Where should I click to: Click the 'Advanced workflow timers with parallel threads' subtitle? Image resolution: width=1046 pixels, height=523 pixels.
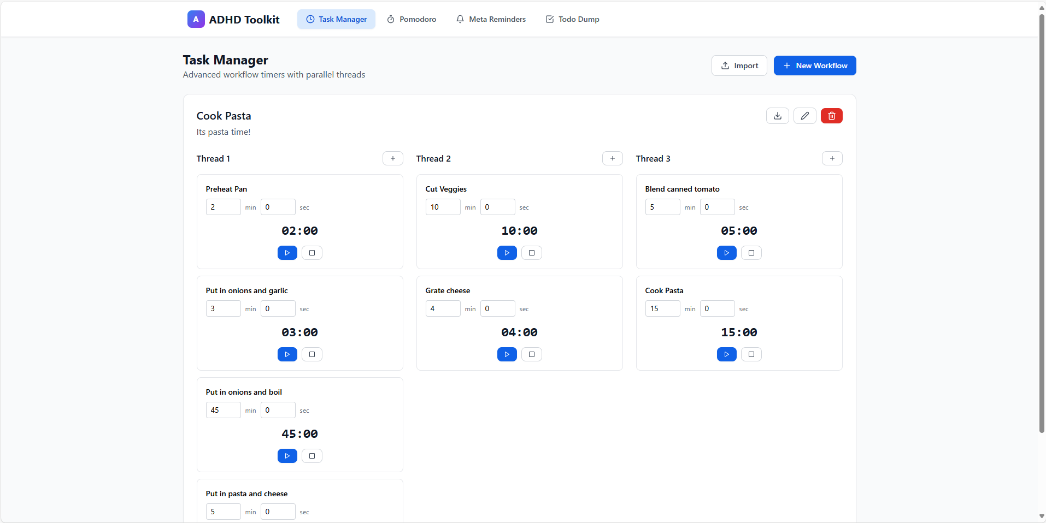(x=274, y=75)
